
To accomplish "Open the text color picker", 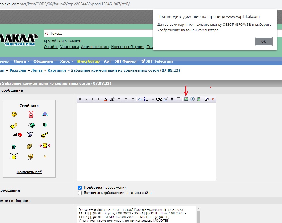I will tap(105, 99).
